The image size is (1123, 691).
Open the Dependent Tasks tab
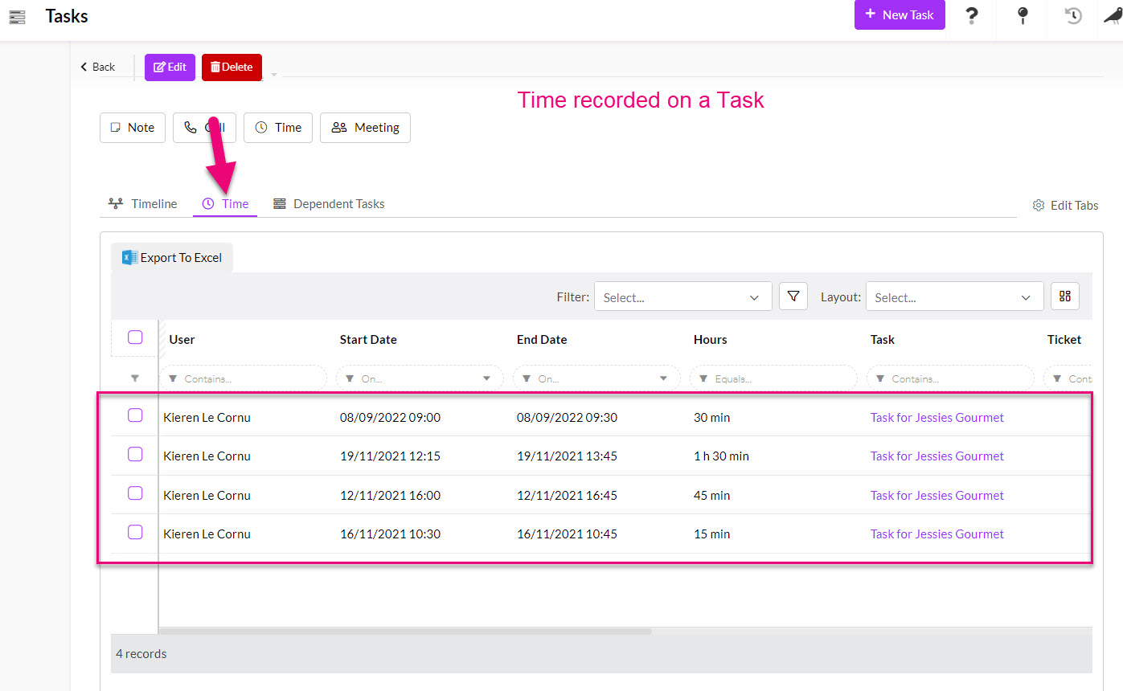[x=329, y=204]
